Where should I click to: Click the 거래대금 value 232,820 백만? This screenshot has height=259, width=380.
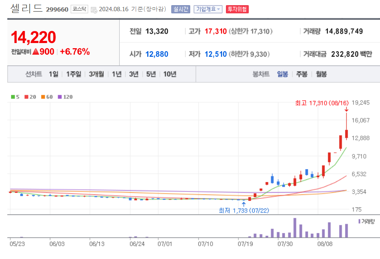click(x=352, y=54)
